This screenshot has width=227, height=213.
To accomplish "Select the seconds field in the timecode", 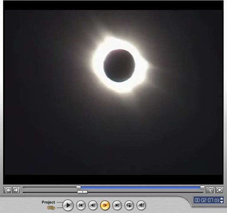I will 210,200.
